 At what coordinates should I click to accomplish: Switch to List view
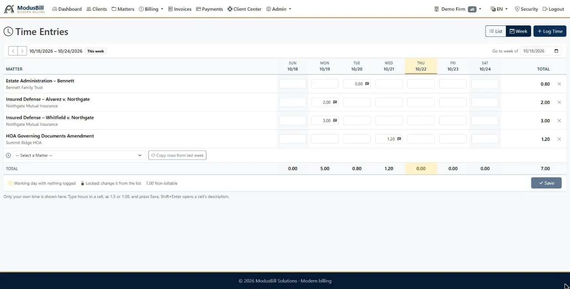pos(496,31)
